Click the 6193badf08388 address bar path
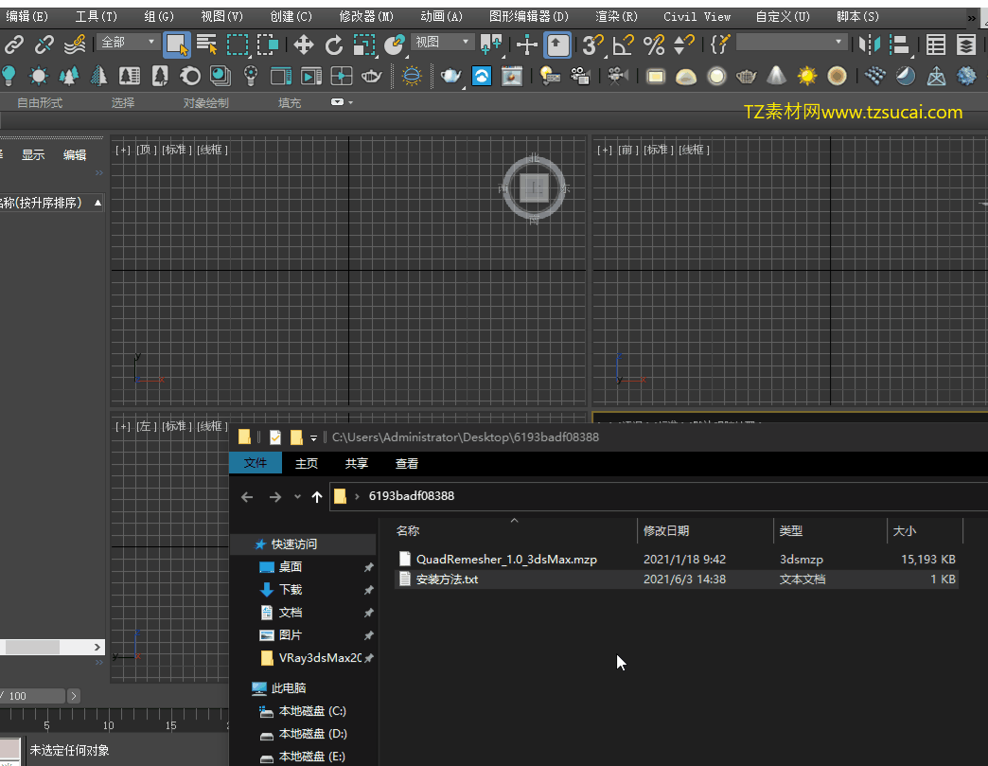This screenshot has height=766, width=988. (x=411, y=496)
